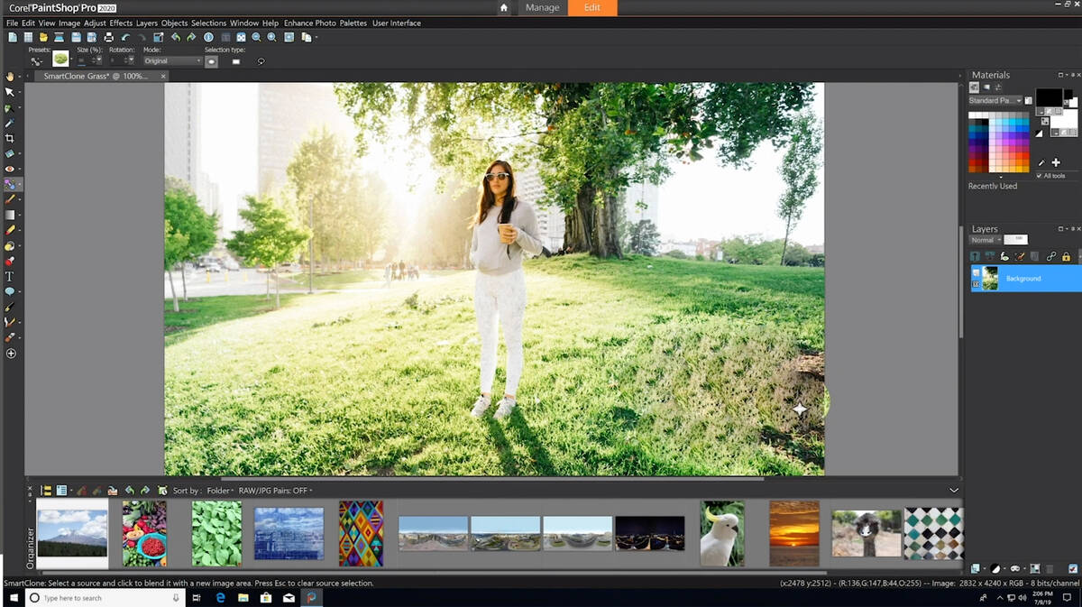
Task: Click the Home button next to Manage
Action: 503,8
